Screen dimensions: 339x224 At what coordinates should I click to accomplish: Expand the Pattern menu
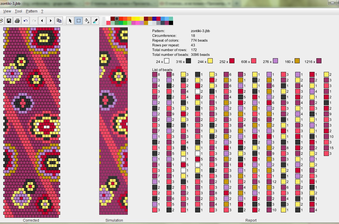point(32,11)
